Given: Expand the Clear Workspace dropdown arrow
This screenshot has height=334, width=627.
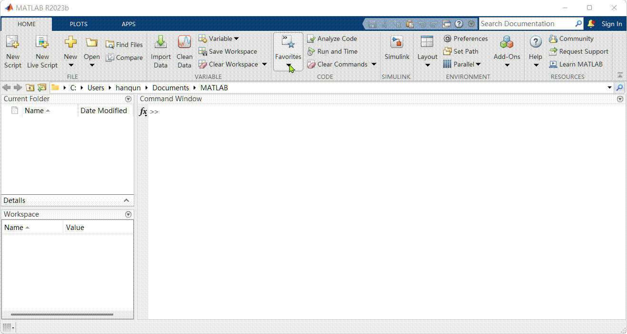Looking at the screenshot, I should click(x=264, y=64).
